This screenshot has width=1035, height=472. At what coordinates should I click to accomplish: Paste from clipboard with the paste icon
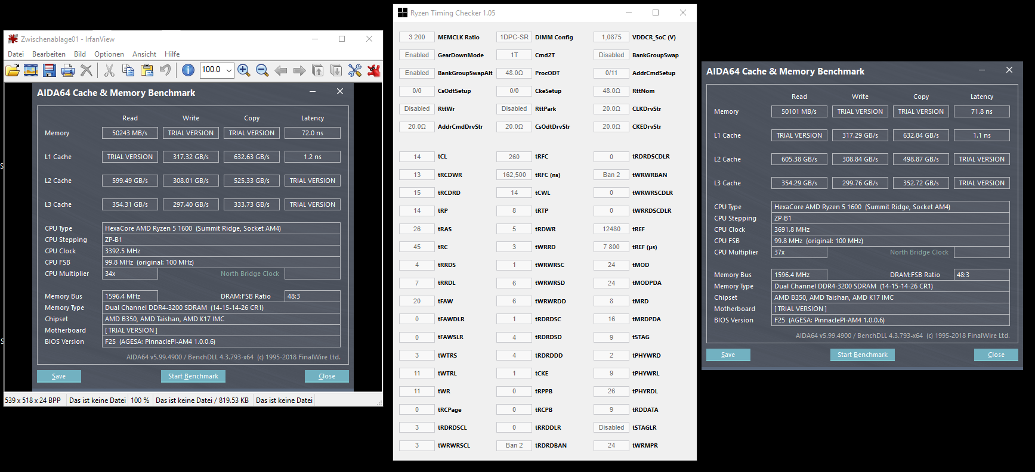[x=147, y=70]
